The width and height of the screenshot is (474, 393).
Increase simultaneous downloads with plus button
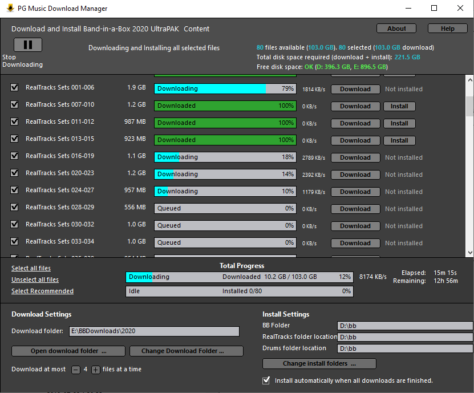(x=95, y=370)
